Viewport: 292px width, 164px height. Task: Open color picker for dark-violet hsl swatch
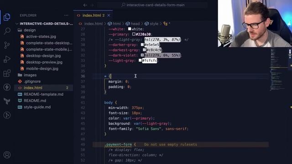(x=142, y=55)
